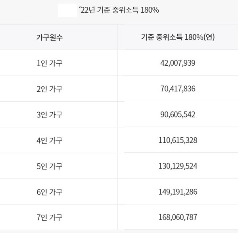Click the blank white box beside the title
Screen dimensions: 238x233
coord(67,10)
